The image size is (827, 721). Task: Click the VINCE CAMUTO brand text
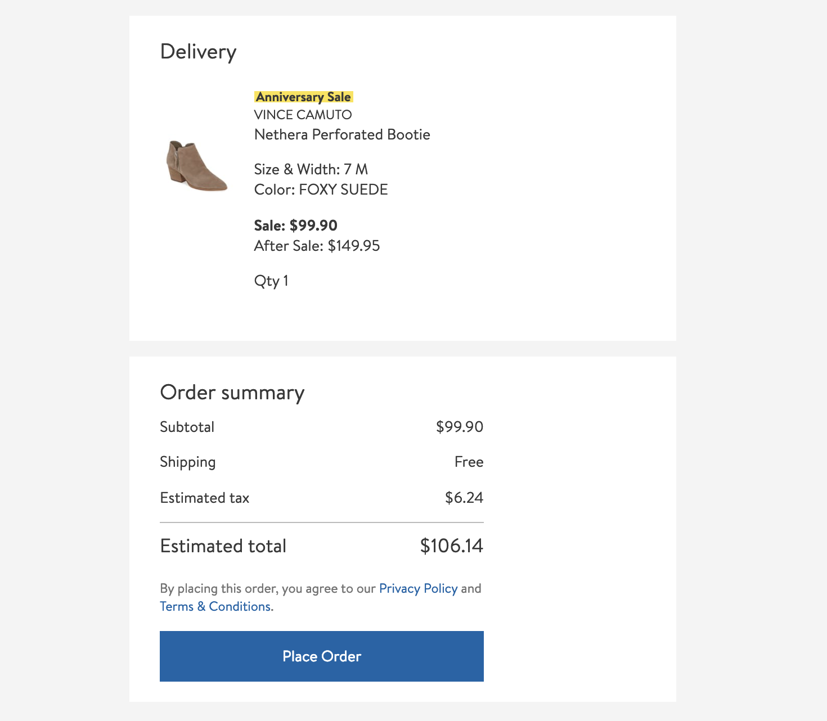point(303,115)
